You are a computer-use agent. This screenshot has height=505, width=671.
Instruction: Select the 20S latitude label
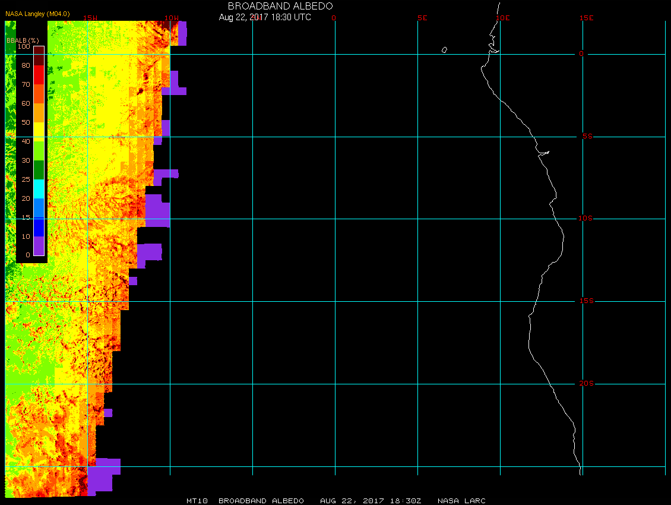[x=585, y=384]
